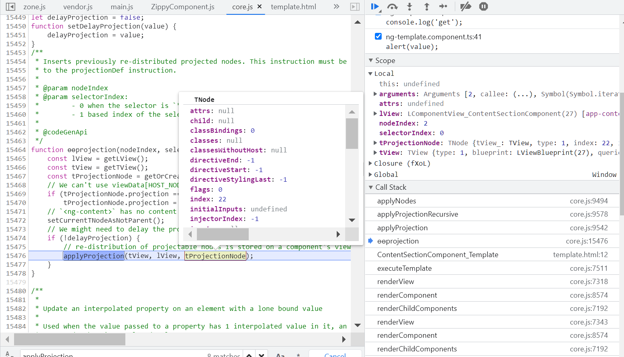
Task: Click 'selectorIndex: 0' scope variable
Action: click(411, 133)
